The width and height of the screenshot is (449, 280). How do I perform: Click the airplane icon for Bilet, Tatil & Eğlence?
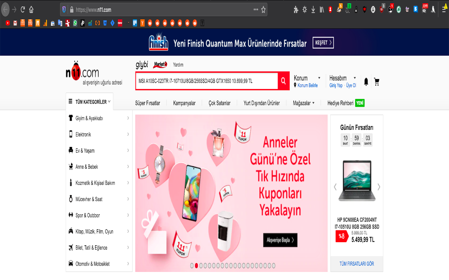click(x=71, y=247)
